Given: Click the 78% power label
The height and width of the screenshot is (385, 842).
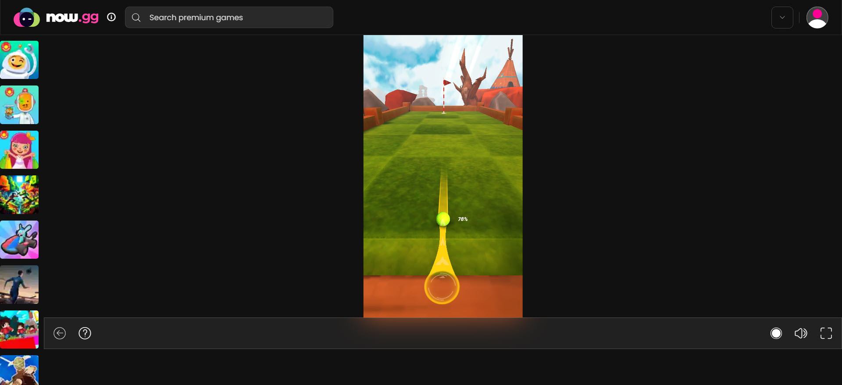Looking at the screenshot, I should click(463, 219).
